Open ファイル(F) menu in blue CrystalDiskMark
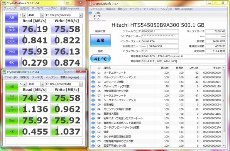Screen dimensions: 230x151 click(10, 8)
